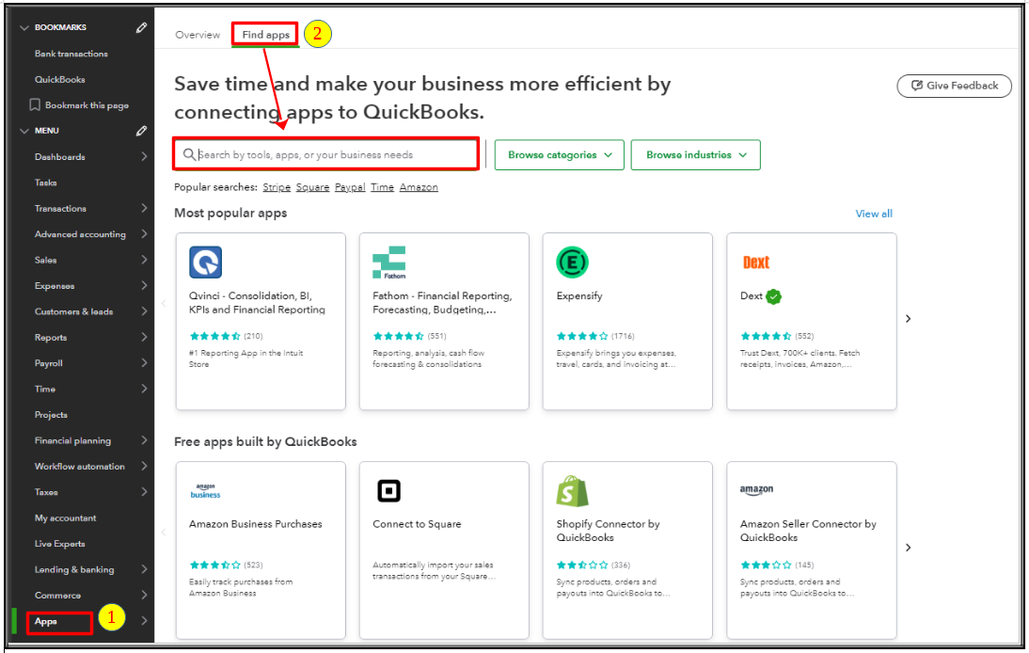Open the Qvinci app logo
The height and width of the screenshot is (653, 1029).
pyautogui.click(x=205, y=263)
